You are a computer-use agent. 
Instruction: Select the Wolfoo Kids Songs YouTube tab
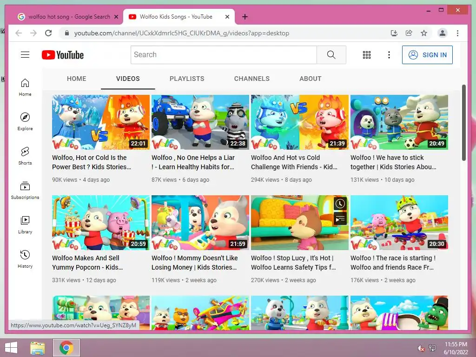pos(175,17)
